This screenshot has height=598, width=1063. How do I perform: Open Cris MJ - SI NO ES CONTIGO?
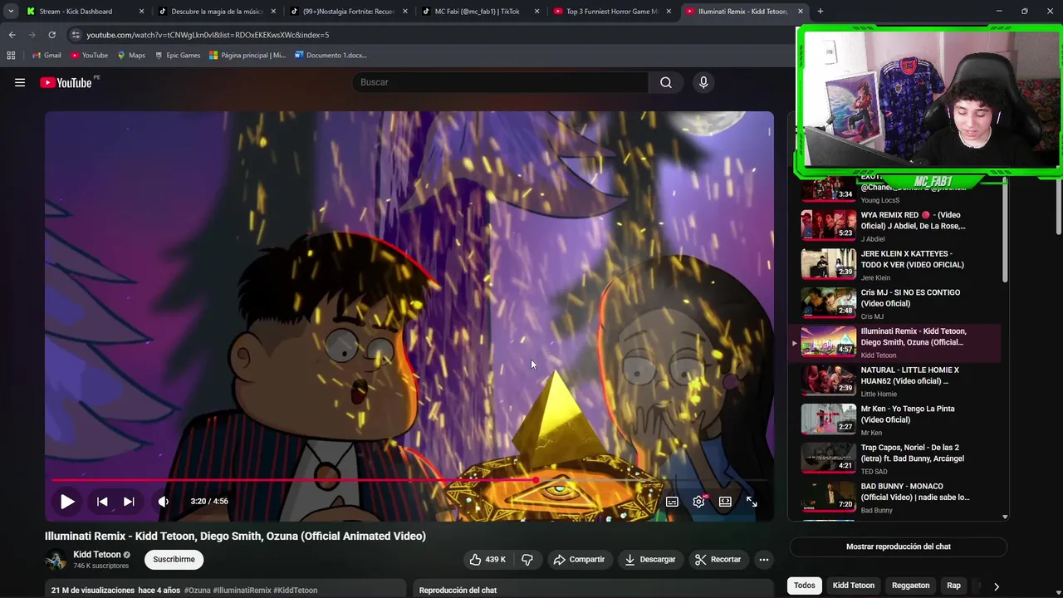[x=901, y=304]
